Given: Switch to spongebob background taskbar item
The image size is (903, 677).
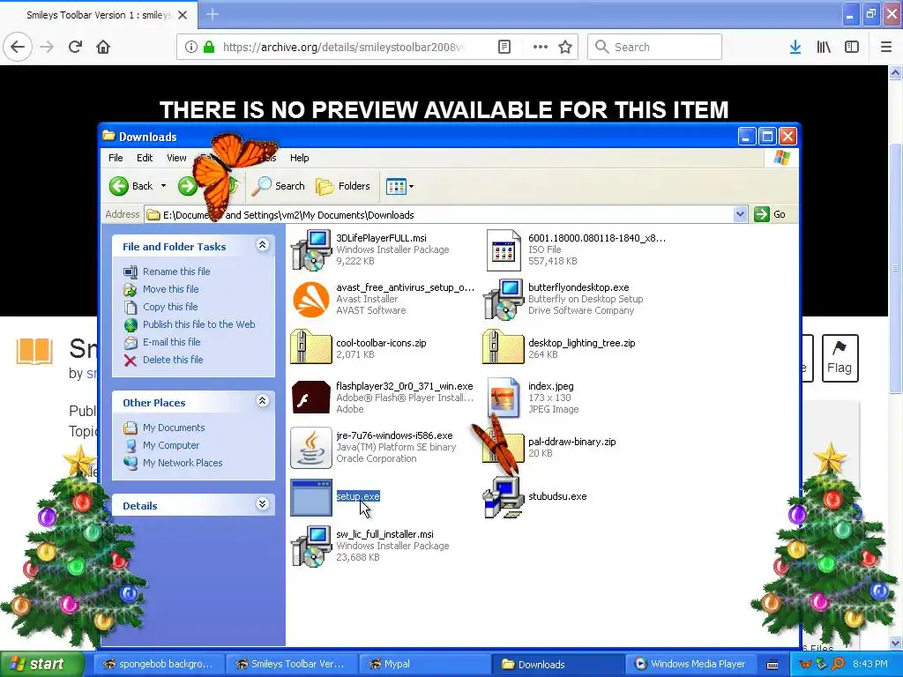Looking at the screenshot, I should 159,664.
